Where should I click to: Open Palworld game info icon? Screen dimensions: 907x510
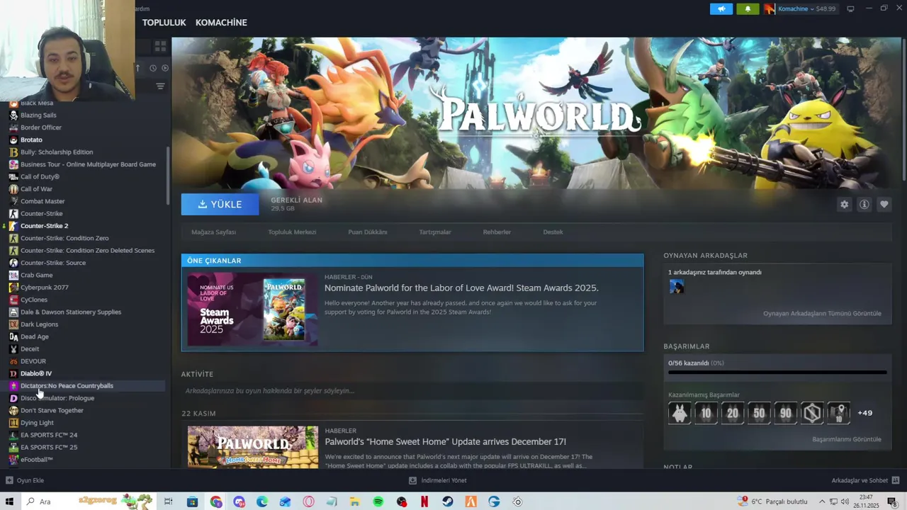coord(864,204)
